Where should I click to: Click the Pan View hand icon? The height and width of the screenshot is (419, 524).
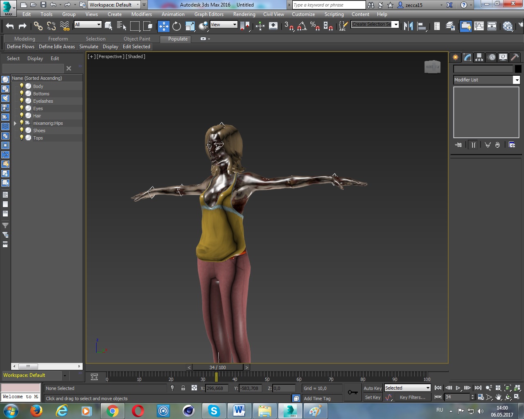(498, 397)
